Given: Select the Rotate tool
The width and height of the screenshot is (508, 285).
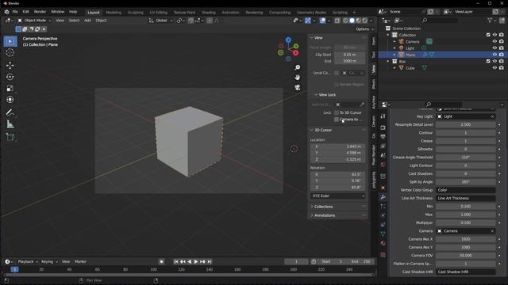Looking at the screenshot, I should click(10, 77).
